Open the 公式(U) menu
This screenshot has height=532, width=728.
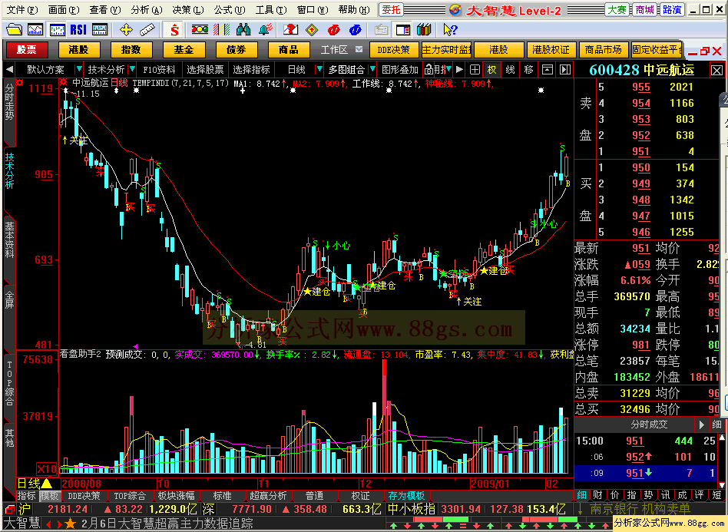pyautogui.click(x=230, y=10)
